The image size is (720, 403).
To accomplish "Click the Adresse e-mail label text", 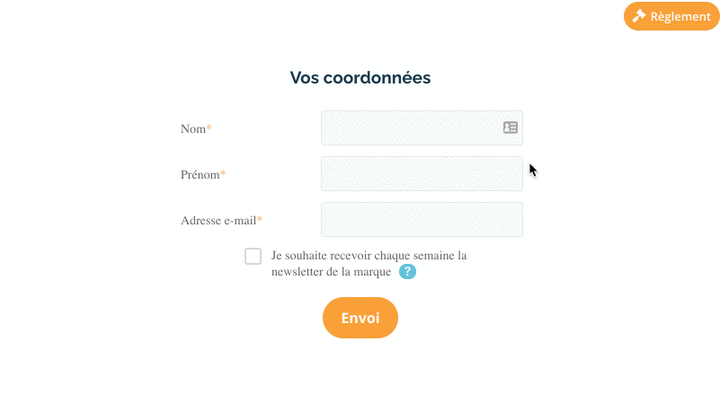I will tap(218, 221).
